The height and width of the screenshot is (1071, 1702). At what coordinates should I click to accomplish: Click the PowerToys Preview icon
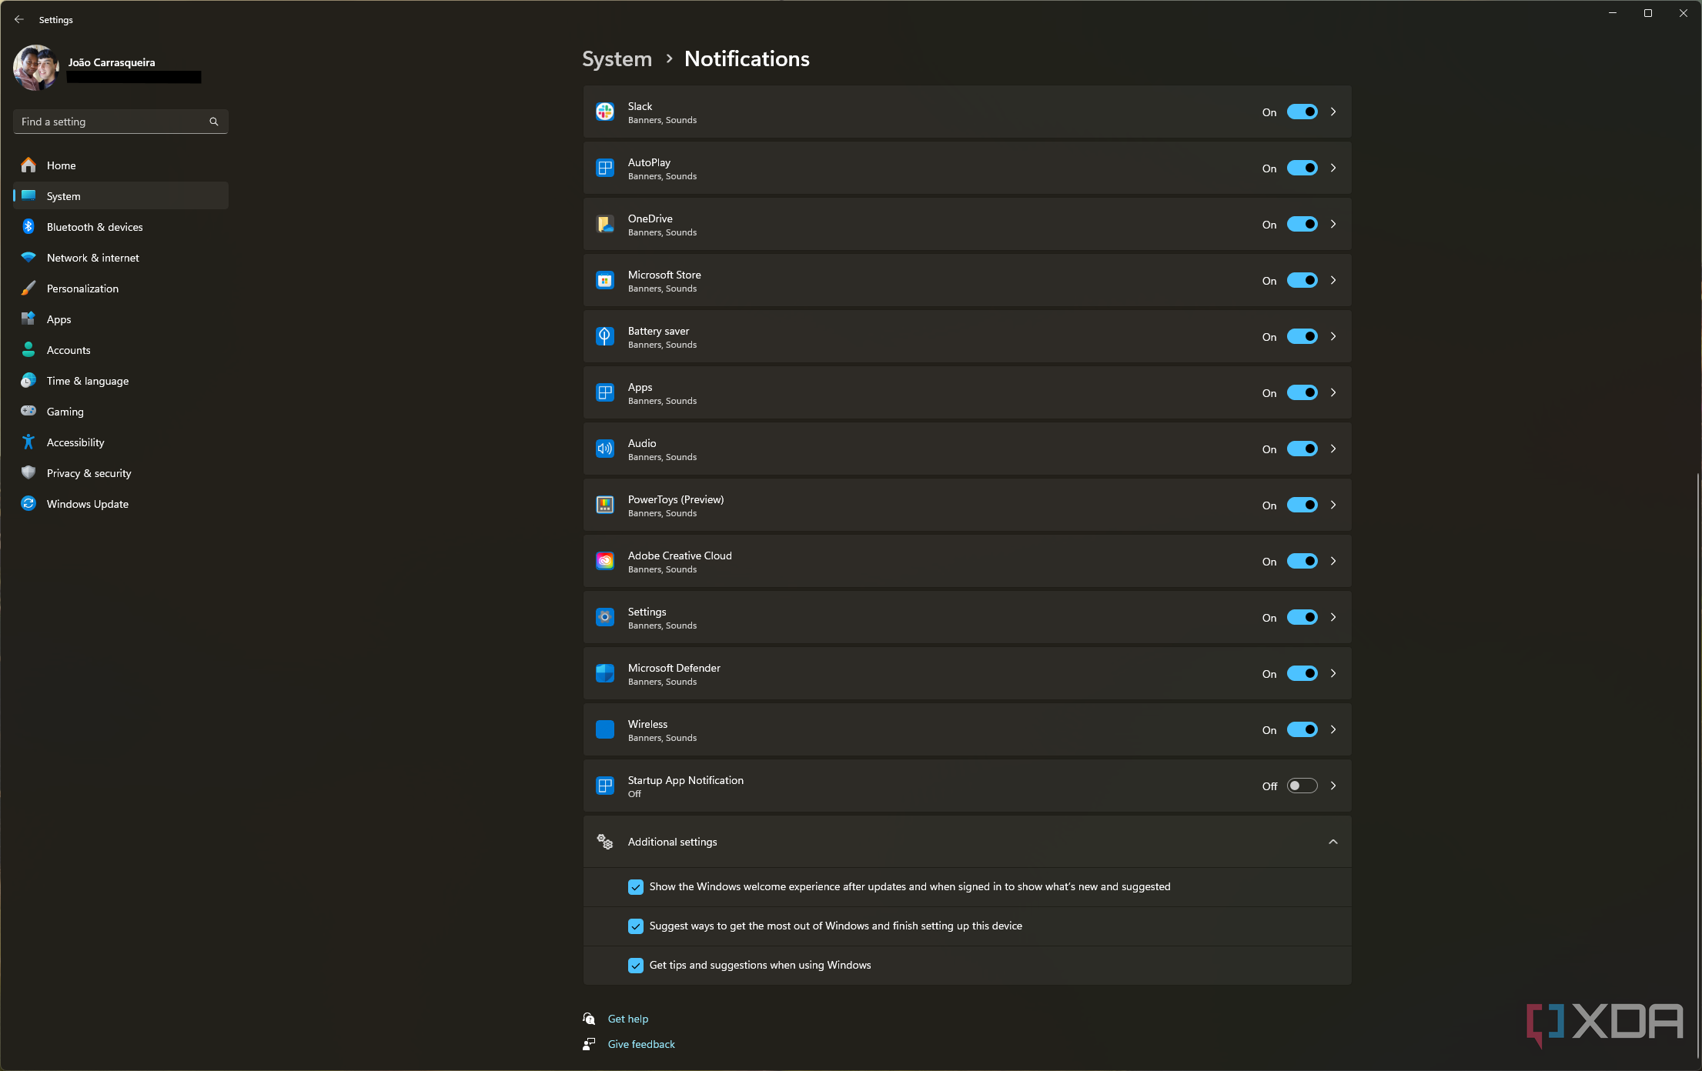(604, 505)
